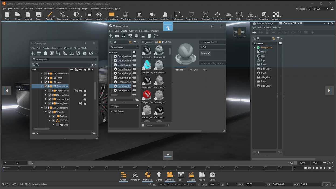Toggle the Brakes node checkbox
336x189 pixels.
point(53,116)
